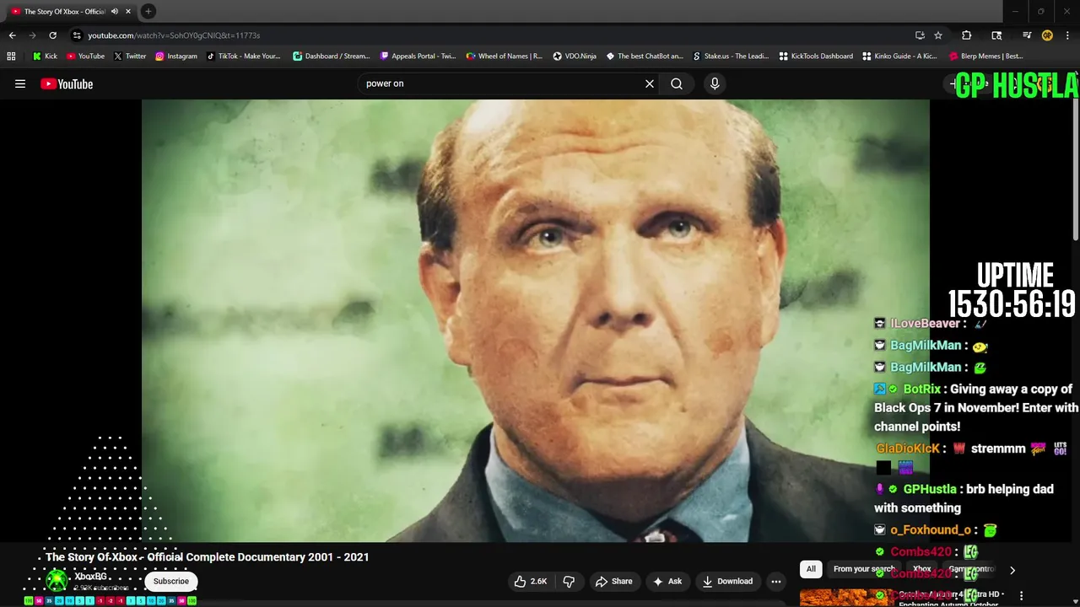Open the Stake.us bookmark
The width and height of the screenshot is (1080, 607).
click(x=731, y=56)
